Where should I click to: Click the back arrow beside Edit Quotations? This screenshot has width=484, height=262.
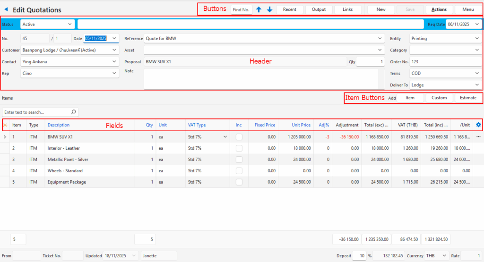point(6,9)
